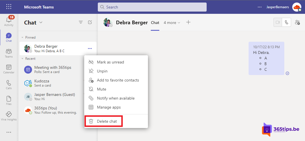Expand the Chat title dropdown chevron
The image size is (305, 141).
(x=41, y=23)
